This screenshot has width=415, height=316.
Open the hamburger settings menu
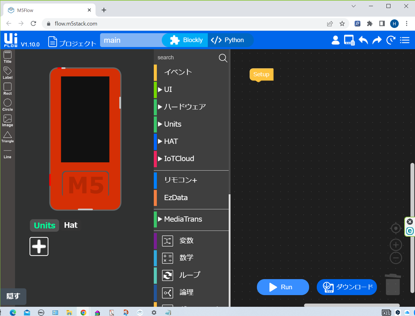coord(405,40)
